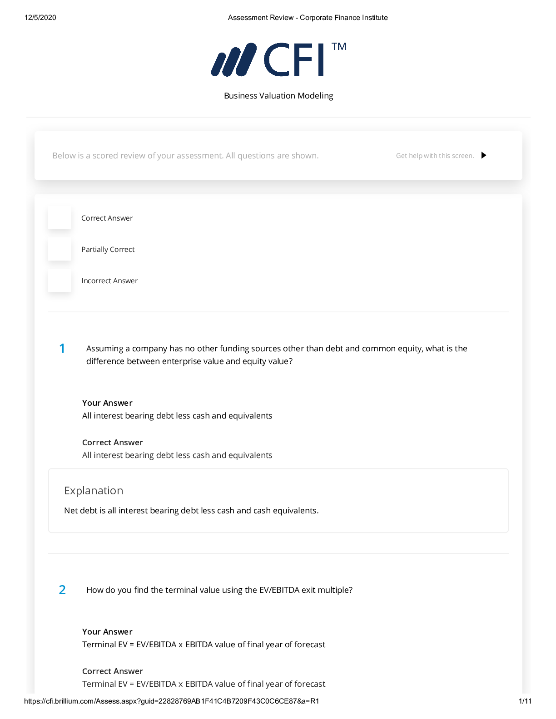Viewport: 556px width, 719px height.
Task: Click the TM trademark symbol by the logo
Action: [339, 46]
